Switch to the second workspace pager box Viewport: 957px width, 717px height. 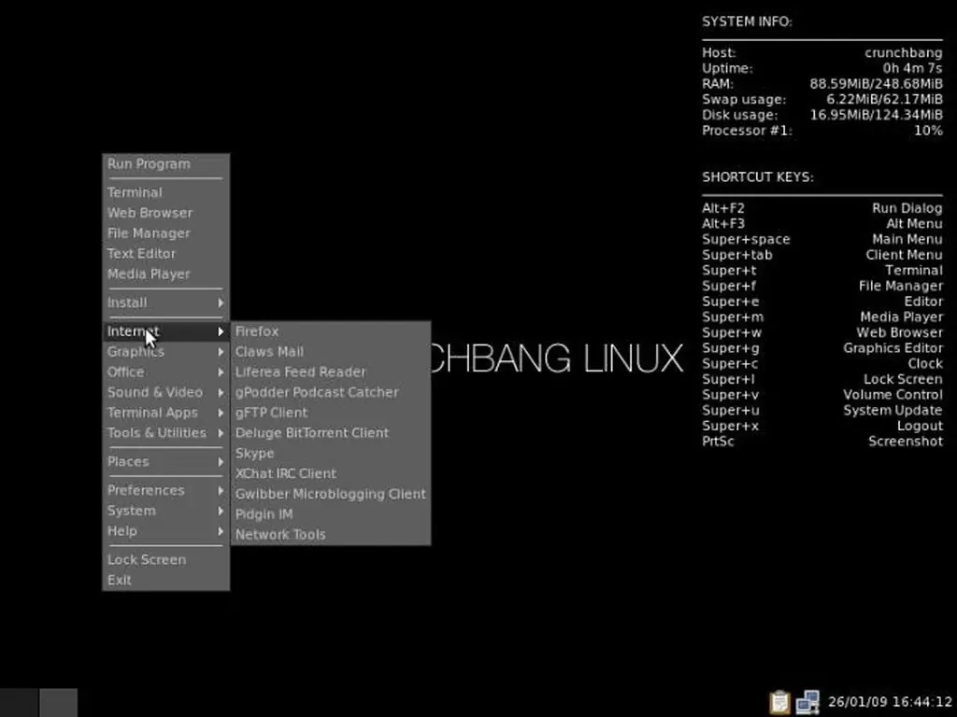coord(59,702)
